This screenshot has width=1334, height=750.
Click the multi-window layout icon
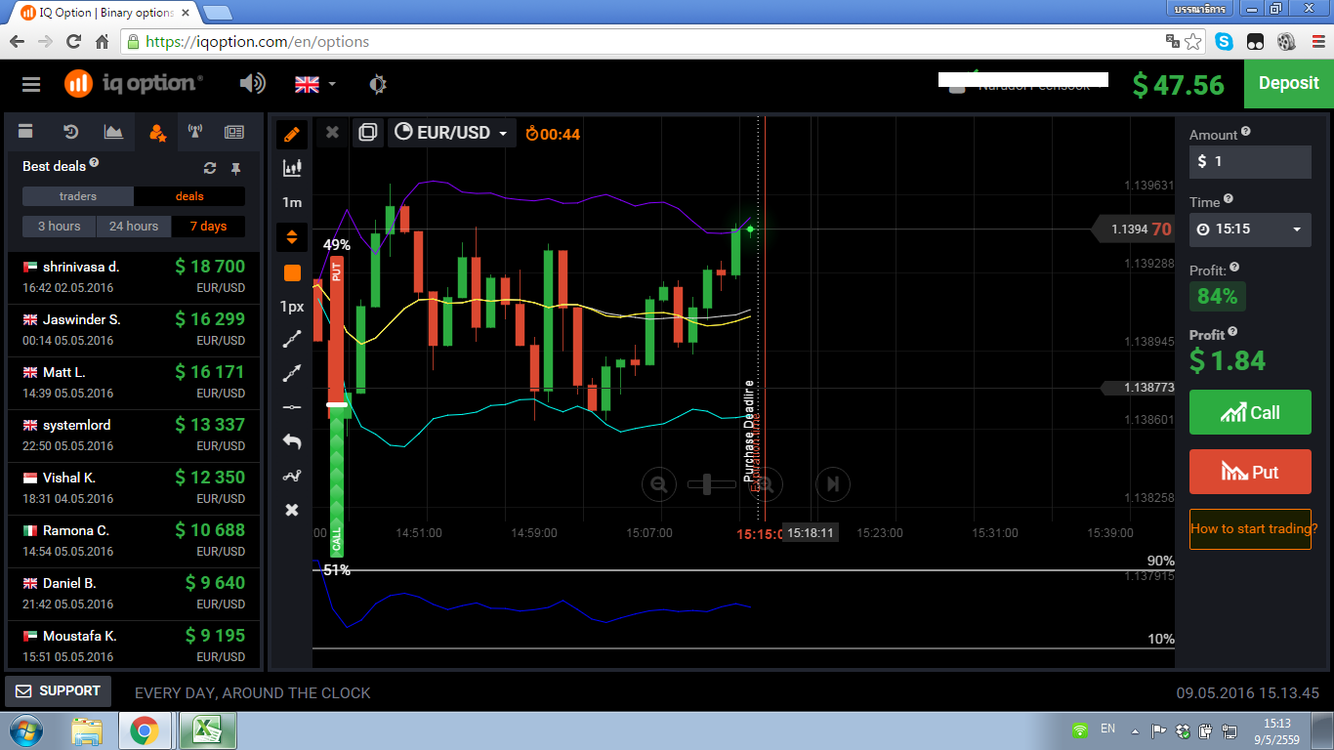pos(368,132)
